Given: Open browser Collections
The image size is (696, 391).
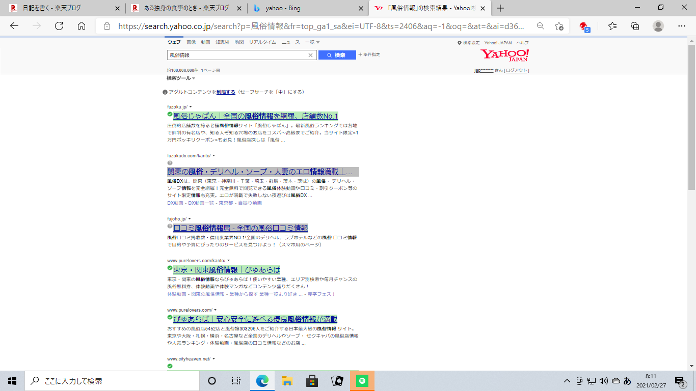Looking at the screenshot, I should (635, 26).
